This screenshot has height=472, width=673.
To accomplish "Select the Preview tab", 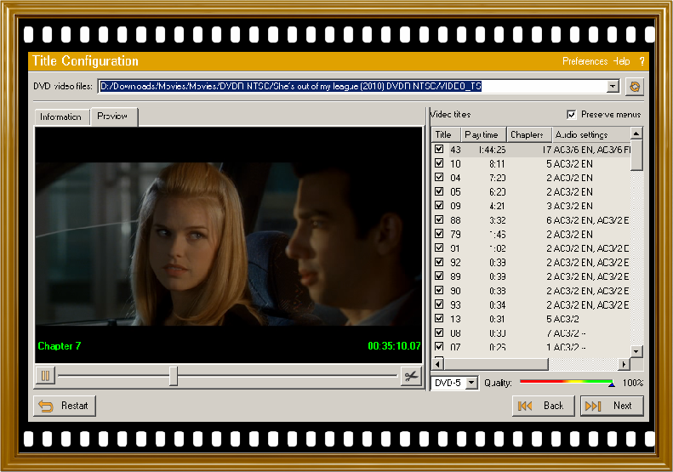I will click(x=114, y=117).
